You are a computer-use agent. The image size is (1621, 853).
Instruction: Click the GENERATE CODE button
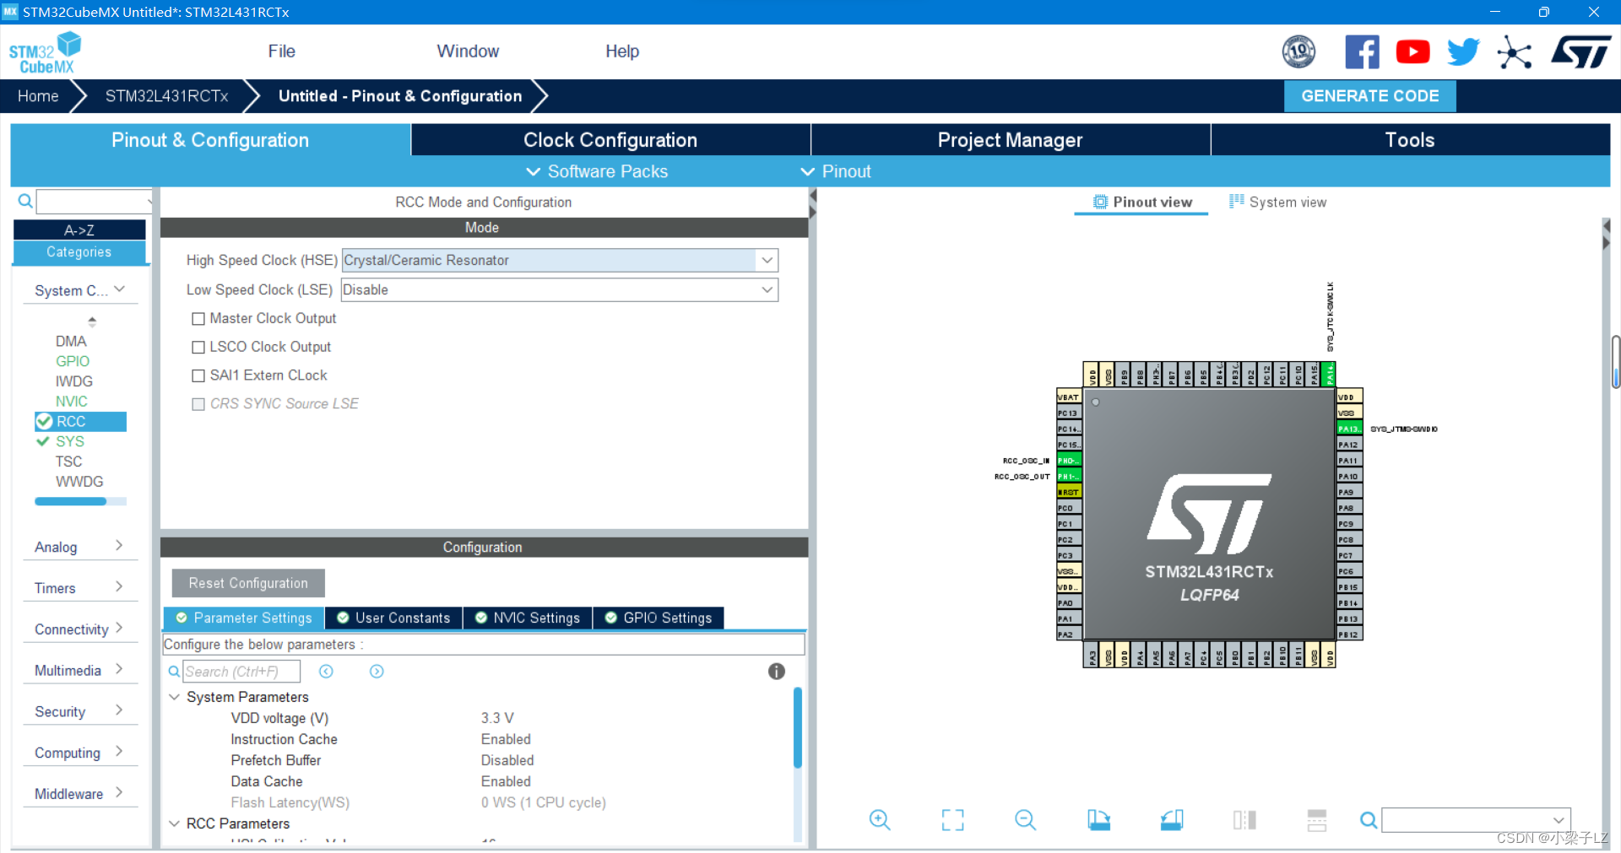pyautogui.click(x=1369, y=96)
